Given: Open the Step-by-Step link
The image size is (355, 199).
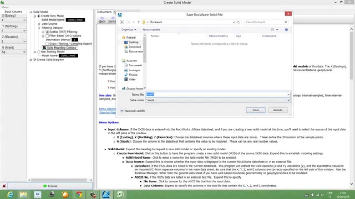Looking at the screenshot, I should coord(108,112).
